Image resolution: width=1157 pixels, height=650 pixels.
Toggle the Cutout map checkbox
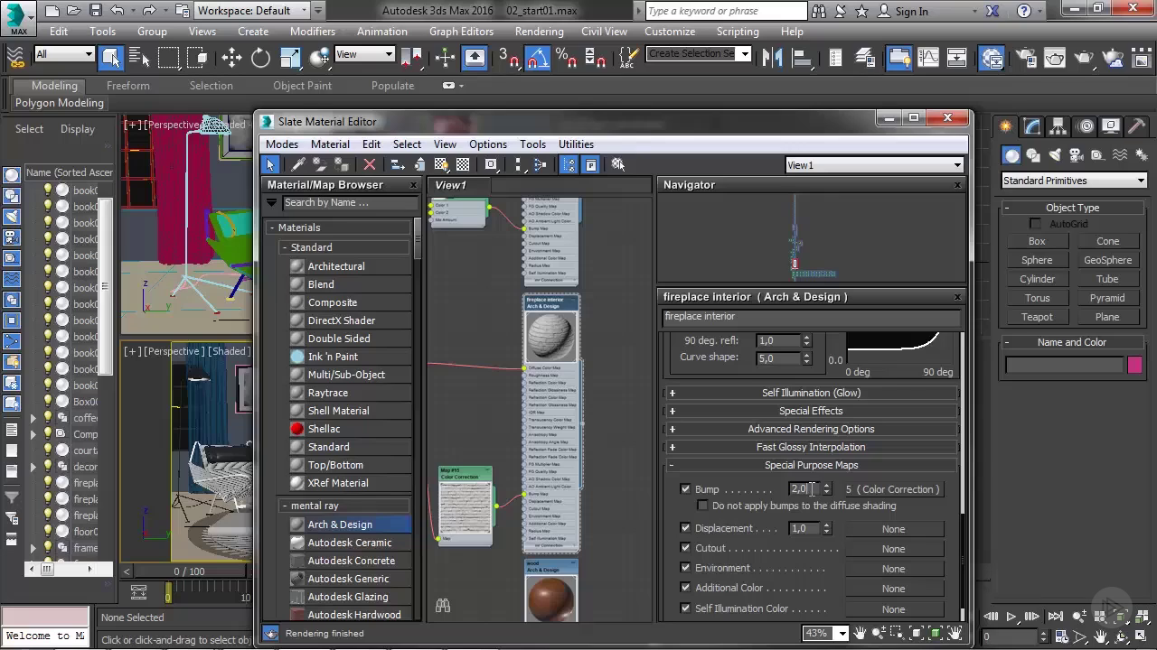point(685,548)
